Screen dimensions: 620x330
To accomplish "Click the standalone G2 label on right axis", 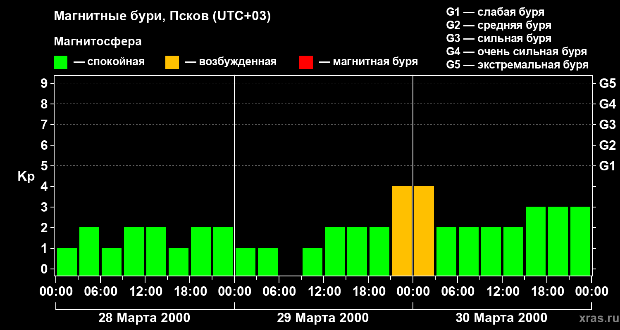I will click(x=607, y=145).
